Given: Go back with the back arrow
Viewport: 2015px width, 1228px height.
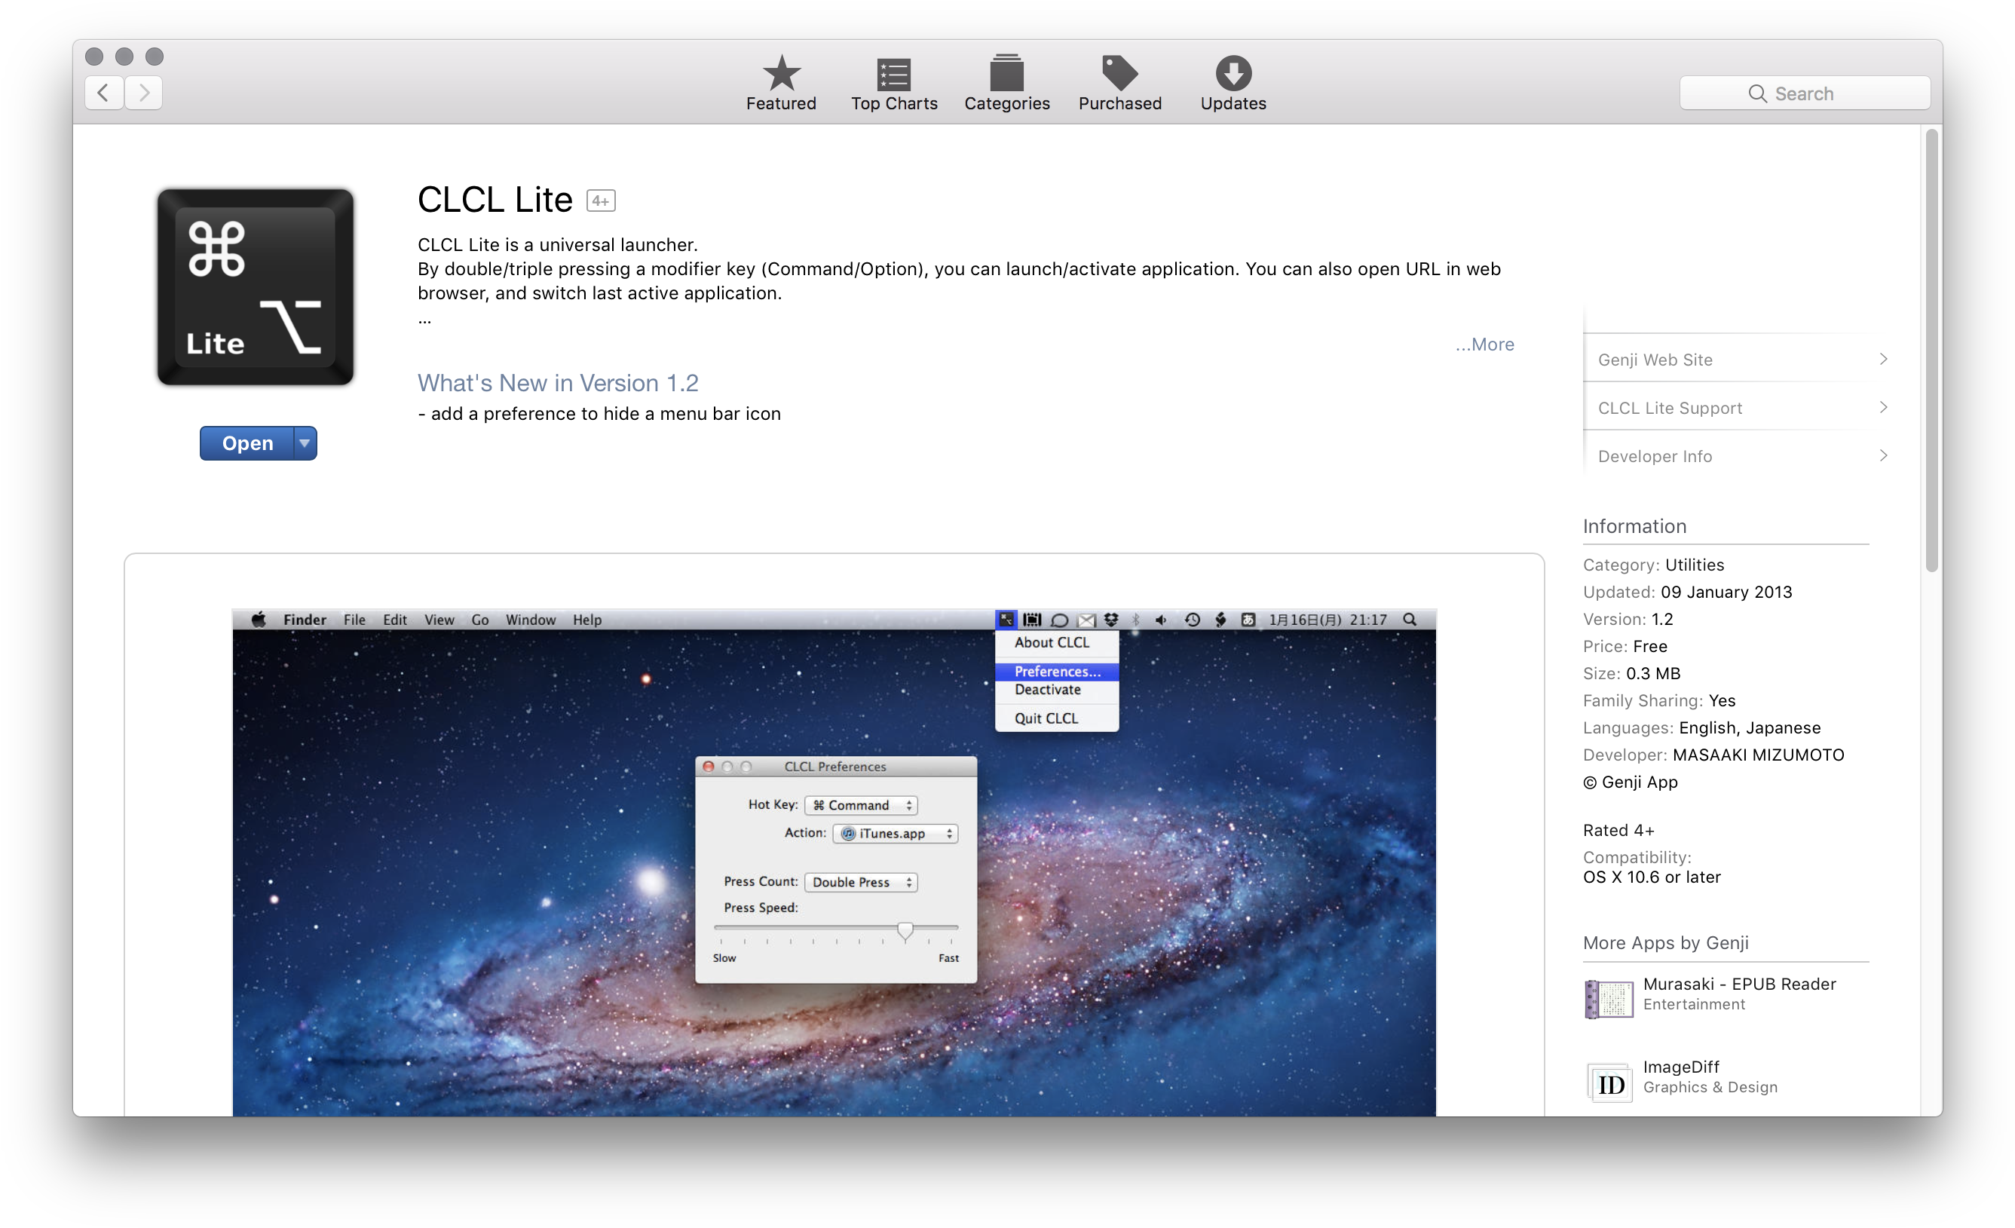Looking at the screenshot, I should [x=104, y=93].
